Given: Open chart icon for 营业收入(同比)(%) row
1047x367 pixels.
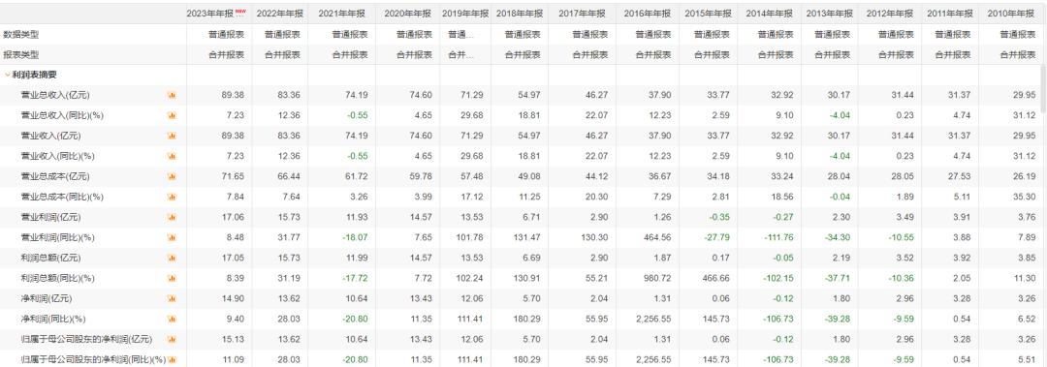Looking at the screenshot, I should coord(172,156).
